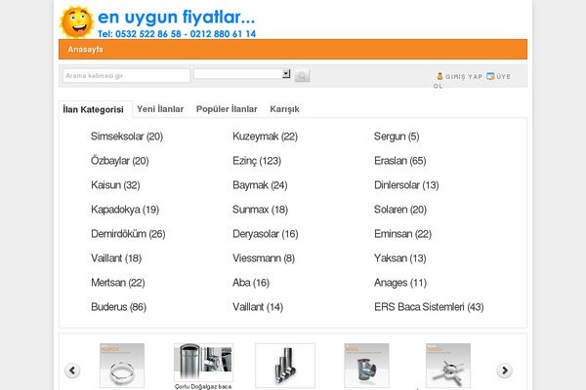586x390 pixels.
Task: Open the Vaillant (14) category
Action: pyautogui.click(x=258, y=307)
